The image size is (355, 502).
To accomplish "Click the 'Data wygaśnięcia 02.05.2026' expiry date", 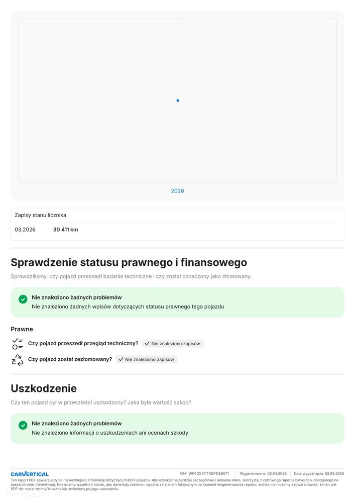I will pos(319,473).
